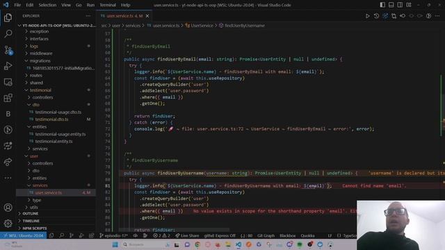The height and width of the screenshot is (250, 445).
Task: Toggle the secondary side bar layout icon
Action: coord(400,5)
